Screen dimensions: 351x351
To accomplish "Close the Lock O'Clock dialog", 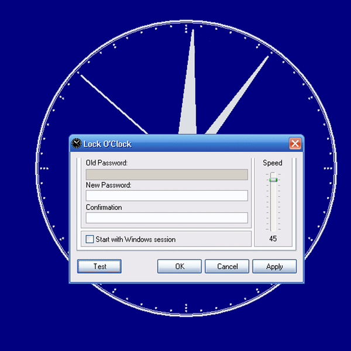I will 295,143.
